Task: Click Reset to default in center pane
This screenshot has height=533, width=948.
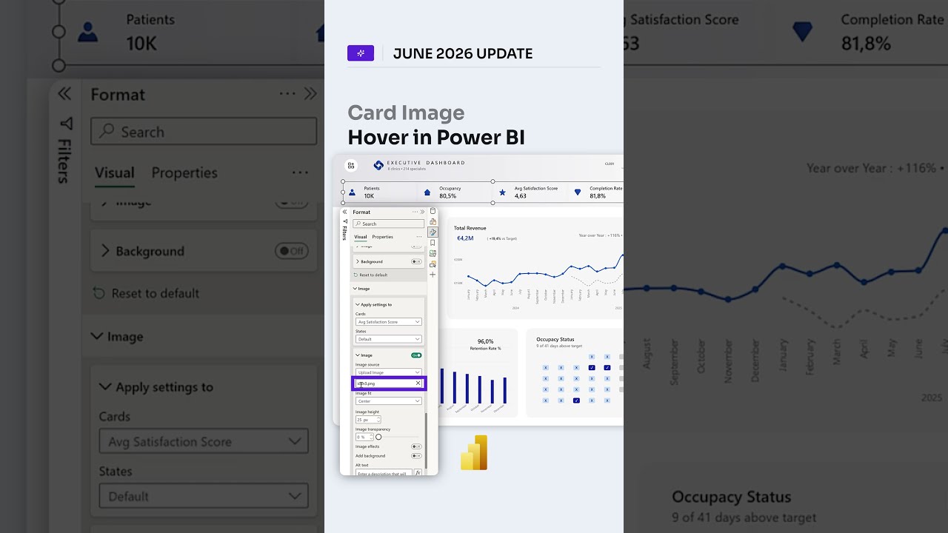Action: (370, 275)
